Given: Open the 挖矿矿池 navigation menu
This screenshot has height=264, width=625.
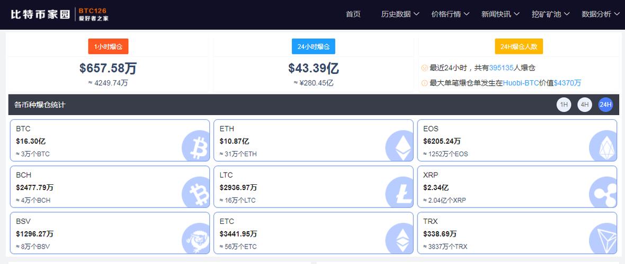Looking at the screenshot, I should tap(550, 14).
